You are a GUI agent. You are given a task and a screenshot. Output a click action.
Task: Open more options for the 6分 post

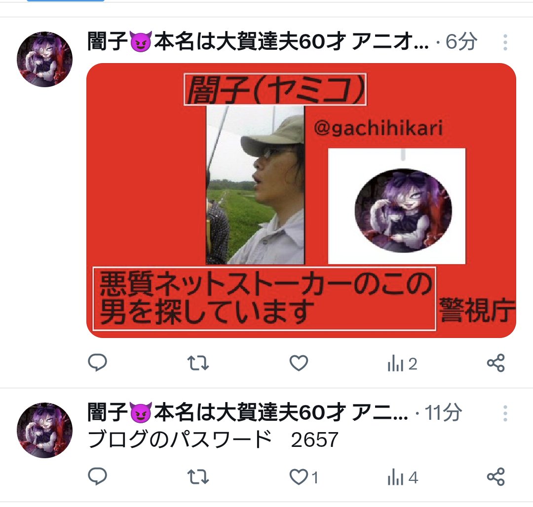click(x=505, y=42)
